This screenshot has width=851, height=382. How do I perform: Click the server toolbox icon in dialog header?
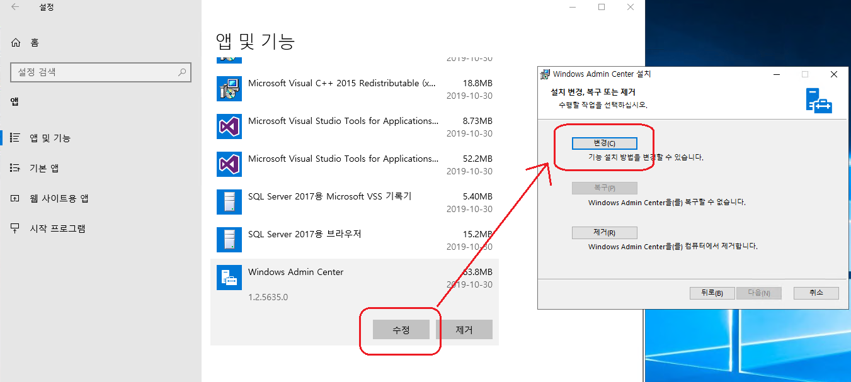coord(820,100)
